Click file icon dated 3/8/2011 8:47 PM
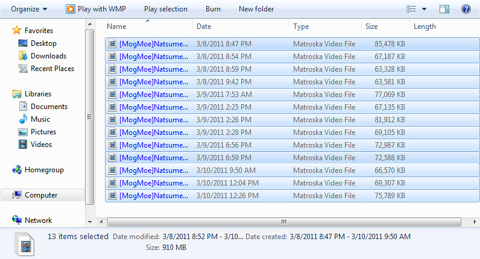Viewport: 480px width, 259px height. 112,44
